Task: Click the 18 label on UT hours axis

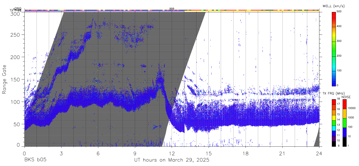Action: pos(246,153)
